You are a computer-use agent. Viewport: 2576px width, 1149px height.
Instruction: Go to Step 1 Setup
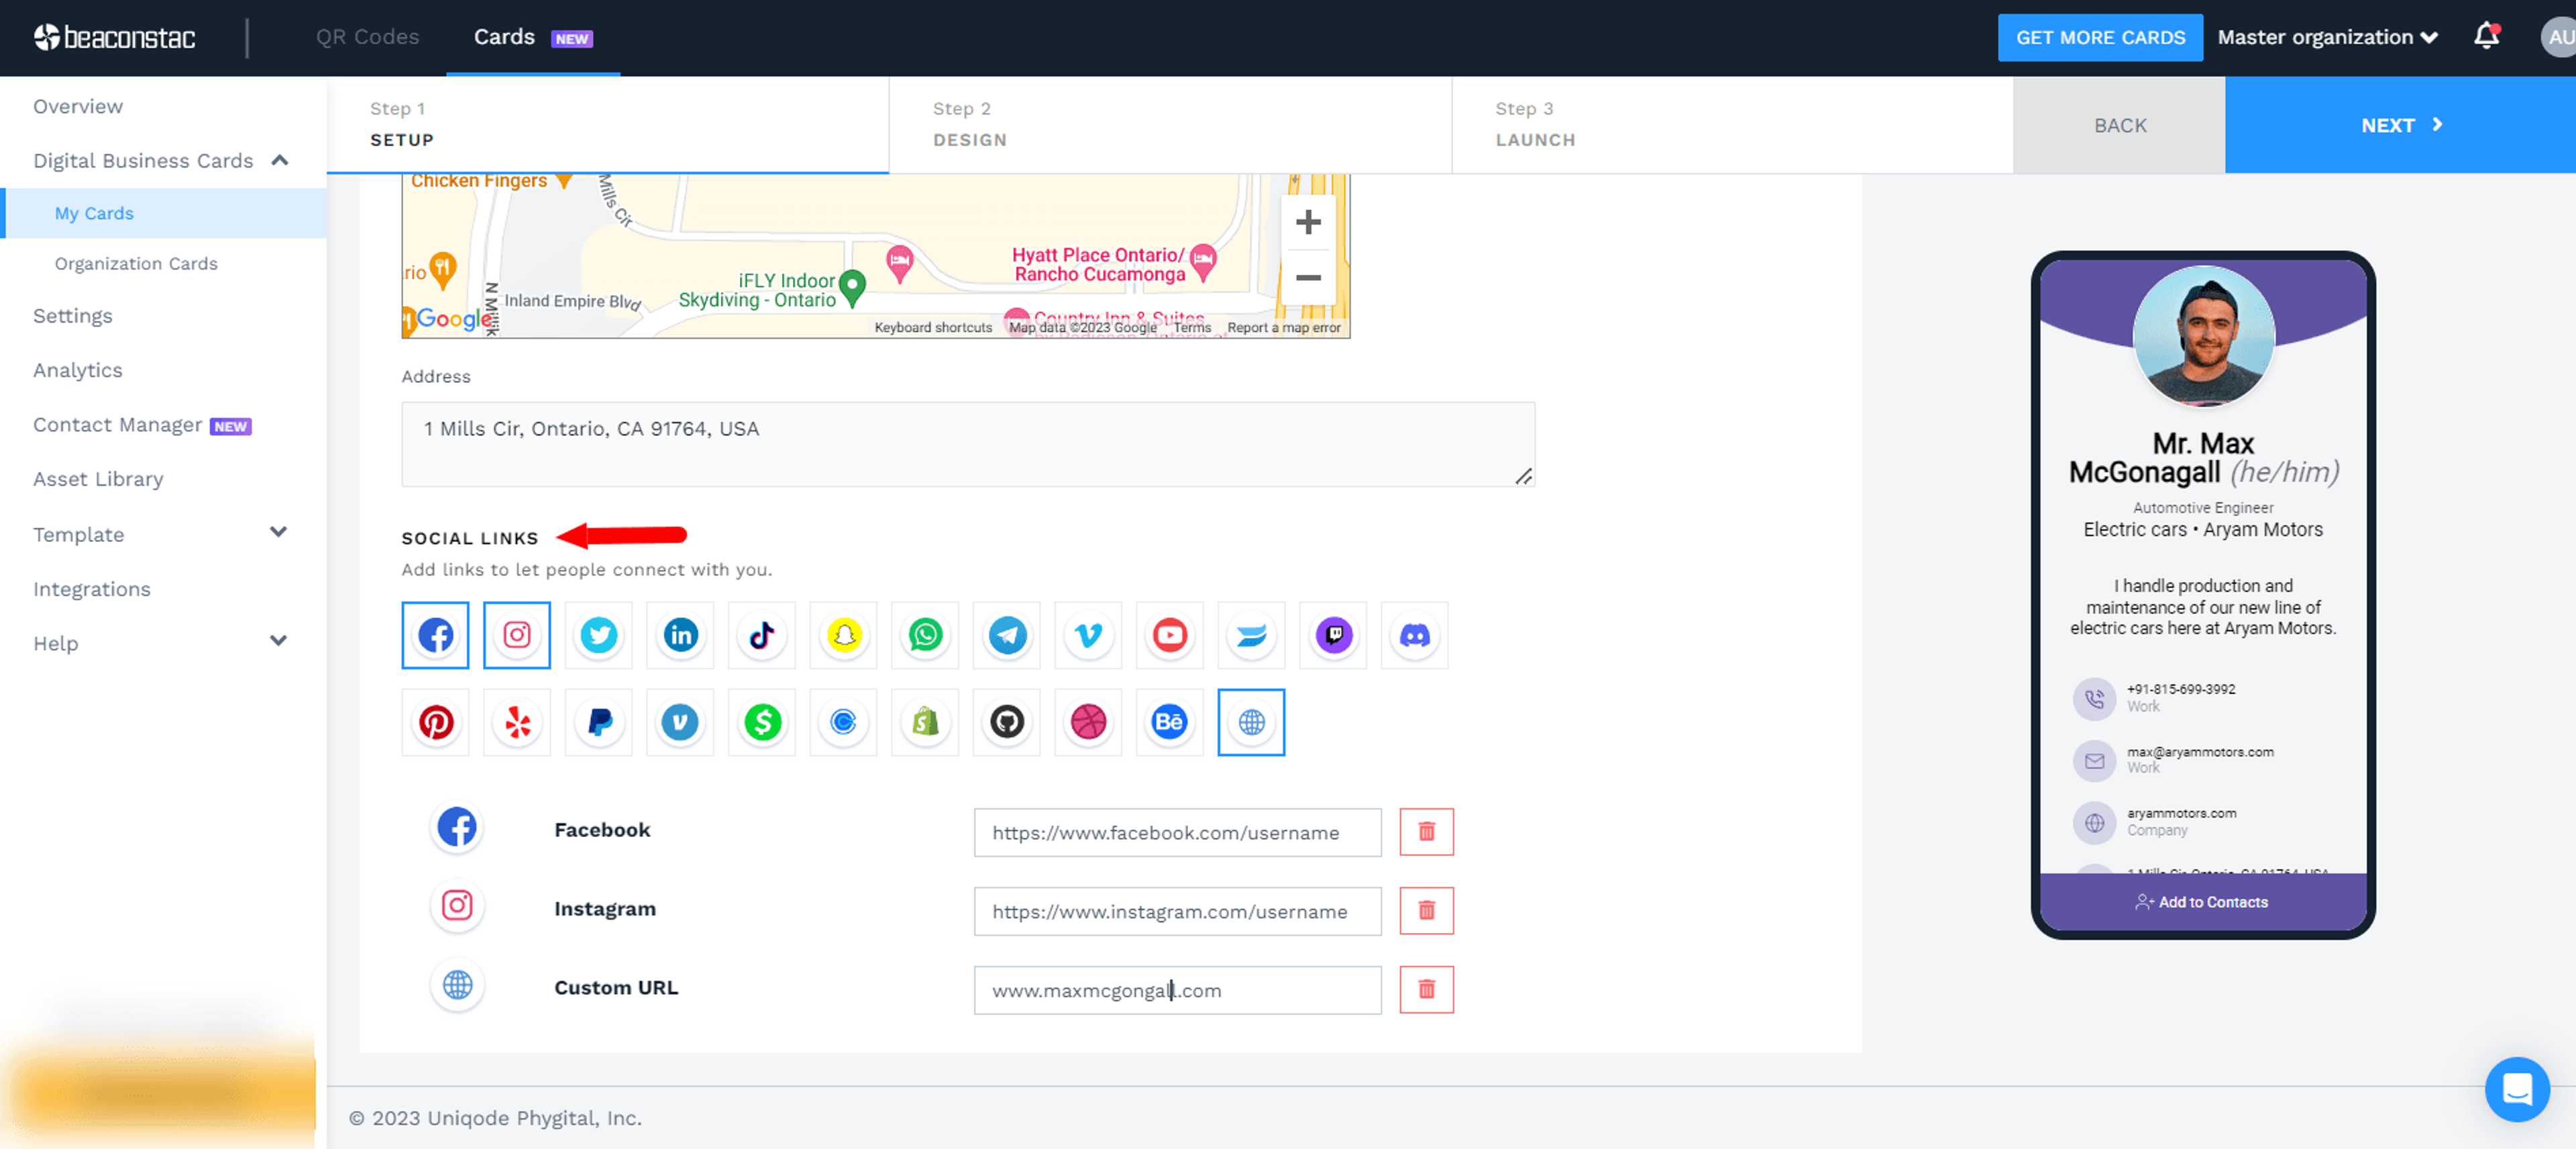tap(608, 125)
